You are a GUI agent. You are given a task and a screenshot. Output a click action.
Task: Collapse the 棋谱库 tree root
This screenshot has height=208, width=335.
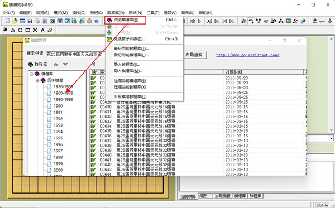coord(31,74)
